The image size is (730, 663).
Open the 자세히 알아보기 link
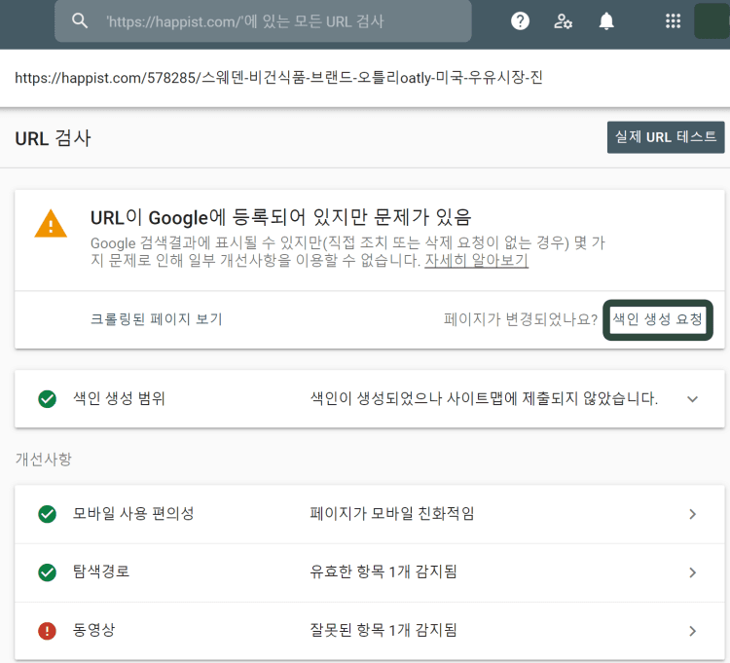(x=476, y=260)
